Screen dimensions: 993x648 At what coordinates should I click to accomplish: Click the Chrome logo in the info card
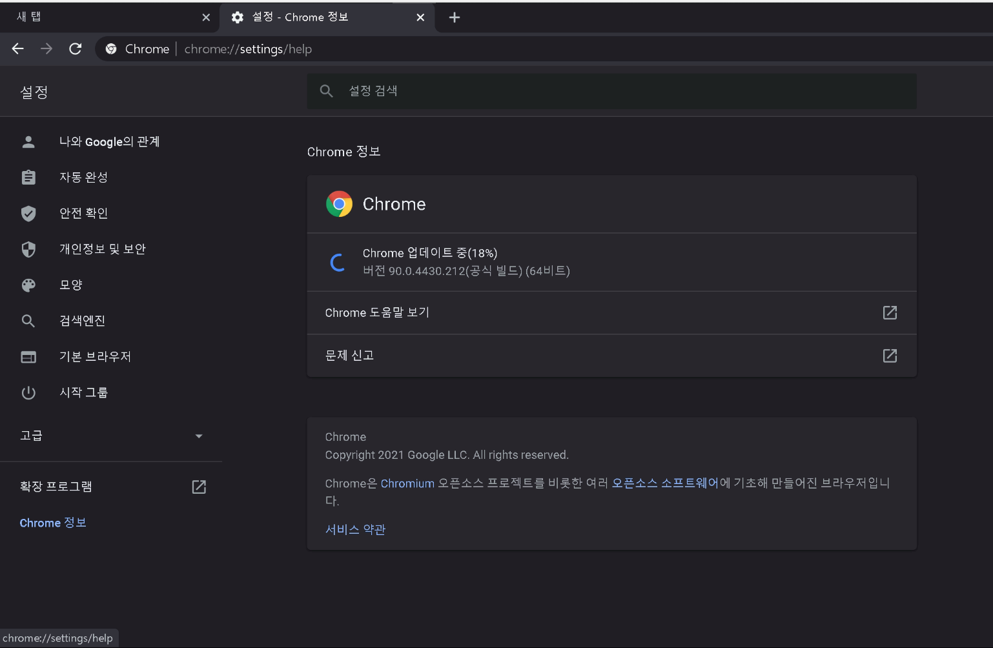click(339, 204)
